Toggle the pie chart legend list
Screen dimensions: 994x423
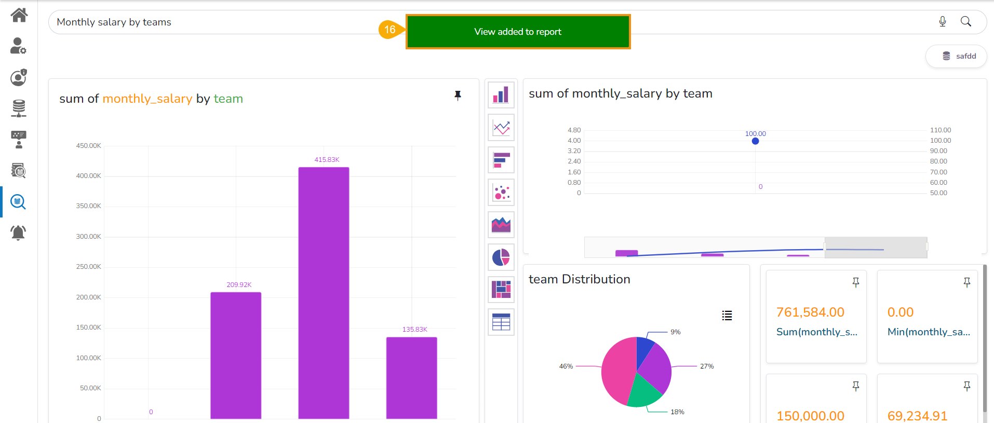(727, 316)
